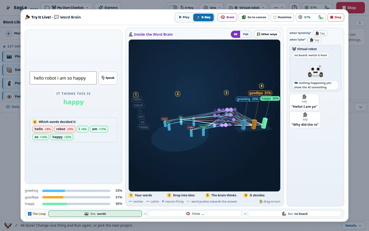
Task: Click the Act no board loop step
Action: [x=294, y=214]
